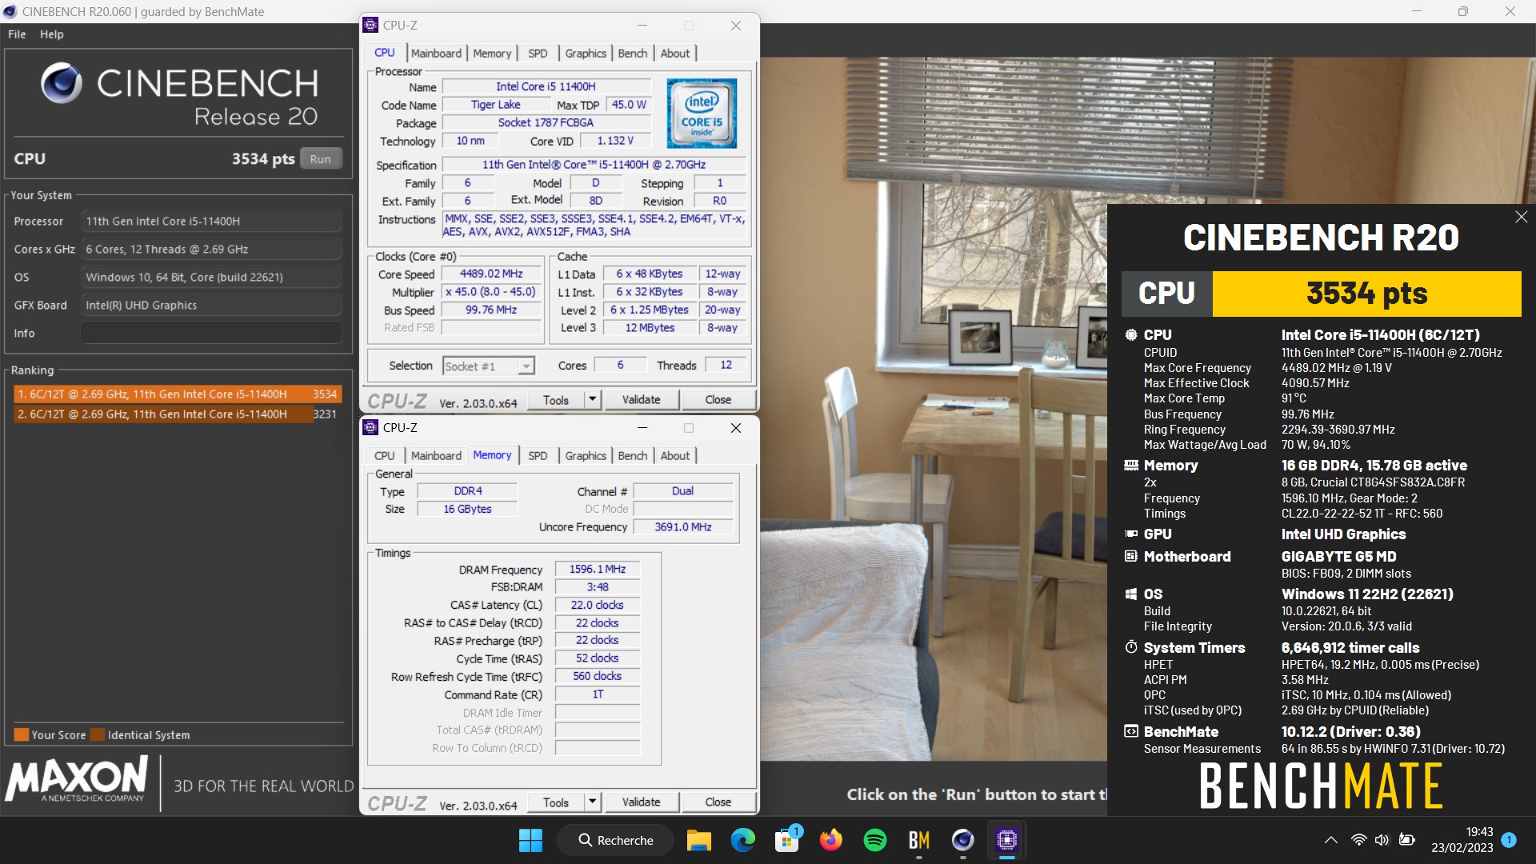
Task: Select SPD tab in top CPU-Z
Action: coord(538,53)
